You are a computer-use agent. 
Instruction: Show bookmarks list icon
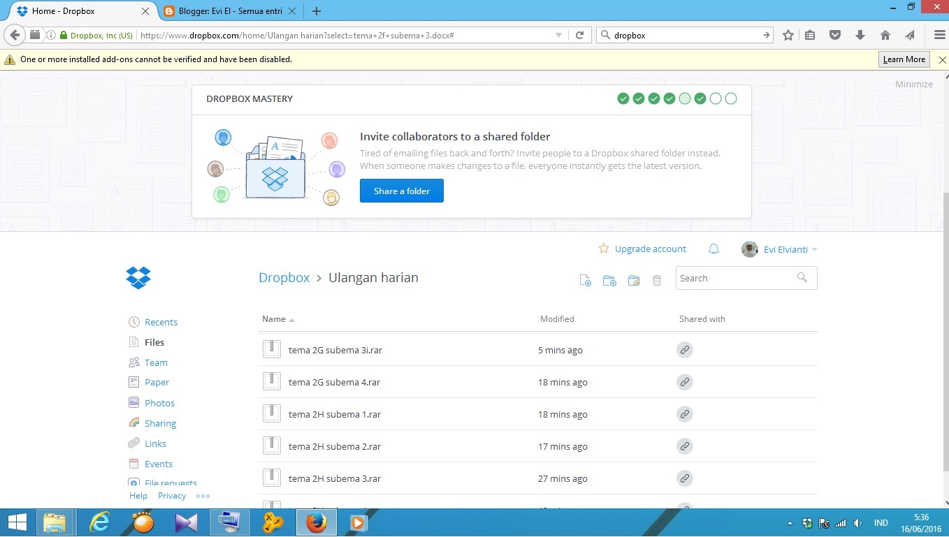tap(810, 35)
